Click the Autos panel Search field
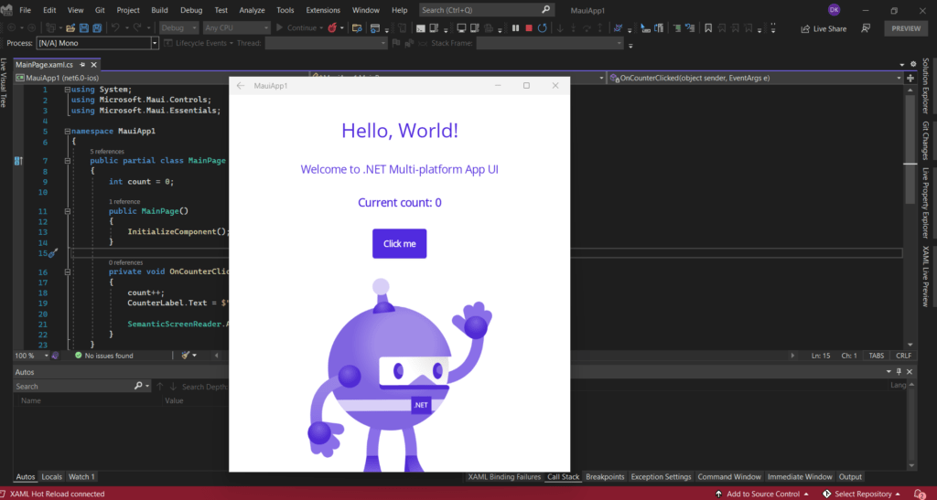This screenshot has height=500, width=937. (x=82, y=387)
